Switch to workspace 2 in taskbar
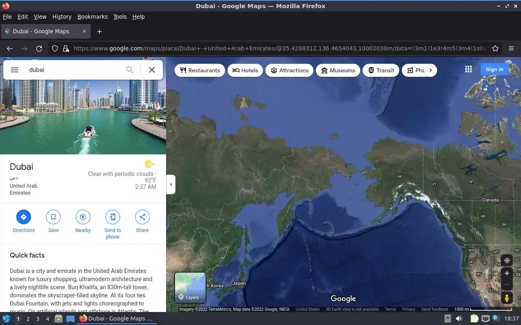 28,319
